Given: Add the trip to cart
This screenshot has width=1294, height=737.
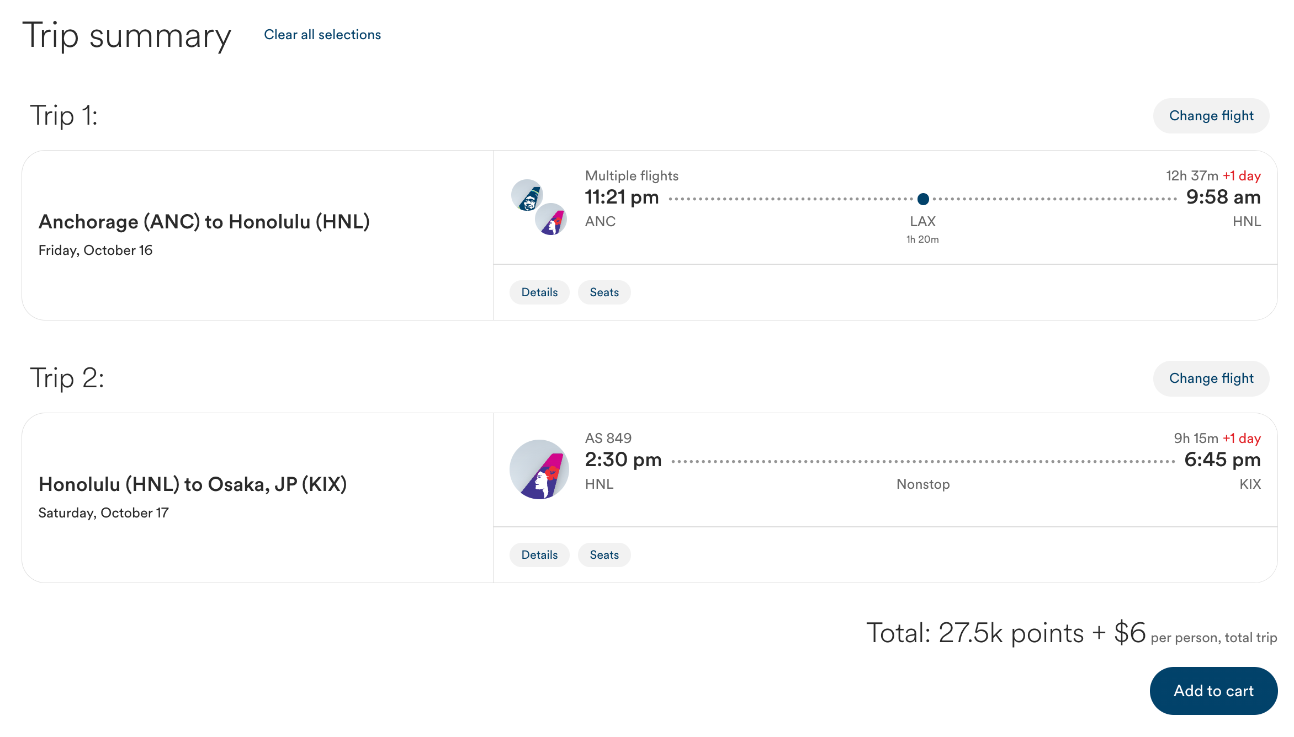Looking at the screenshot, I should click(x=1213, y=691).
